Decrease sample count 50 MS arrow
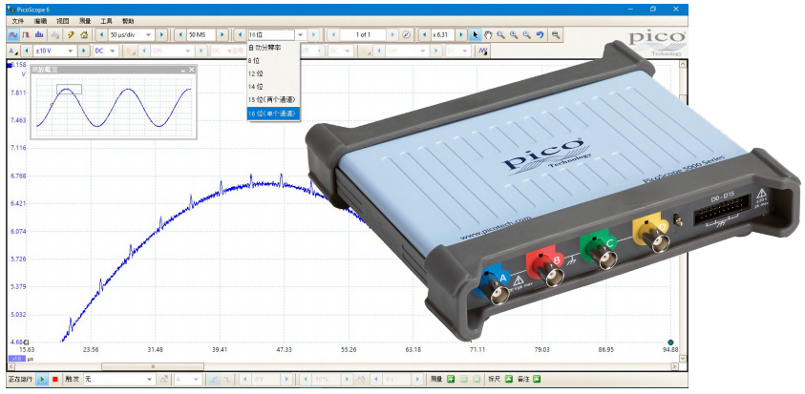805x394 pixels. [180, 35]
